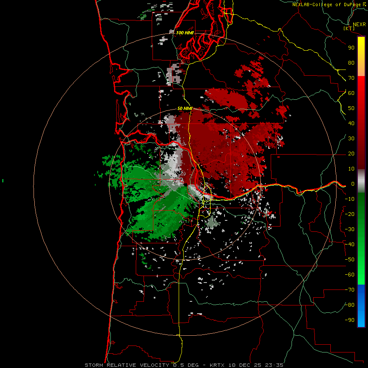Click the 23:35 timestamp in the caption
This screenshot has width=368, height=368.
point(274,365)
